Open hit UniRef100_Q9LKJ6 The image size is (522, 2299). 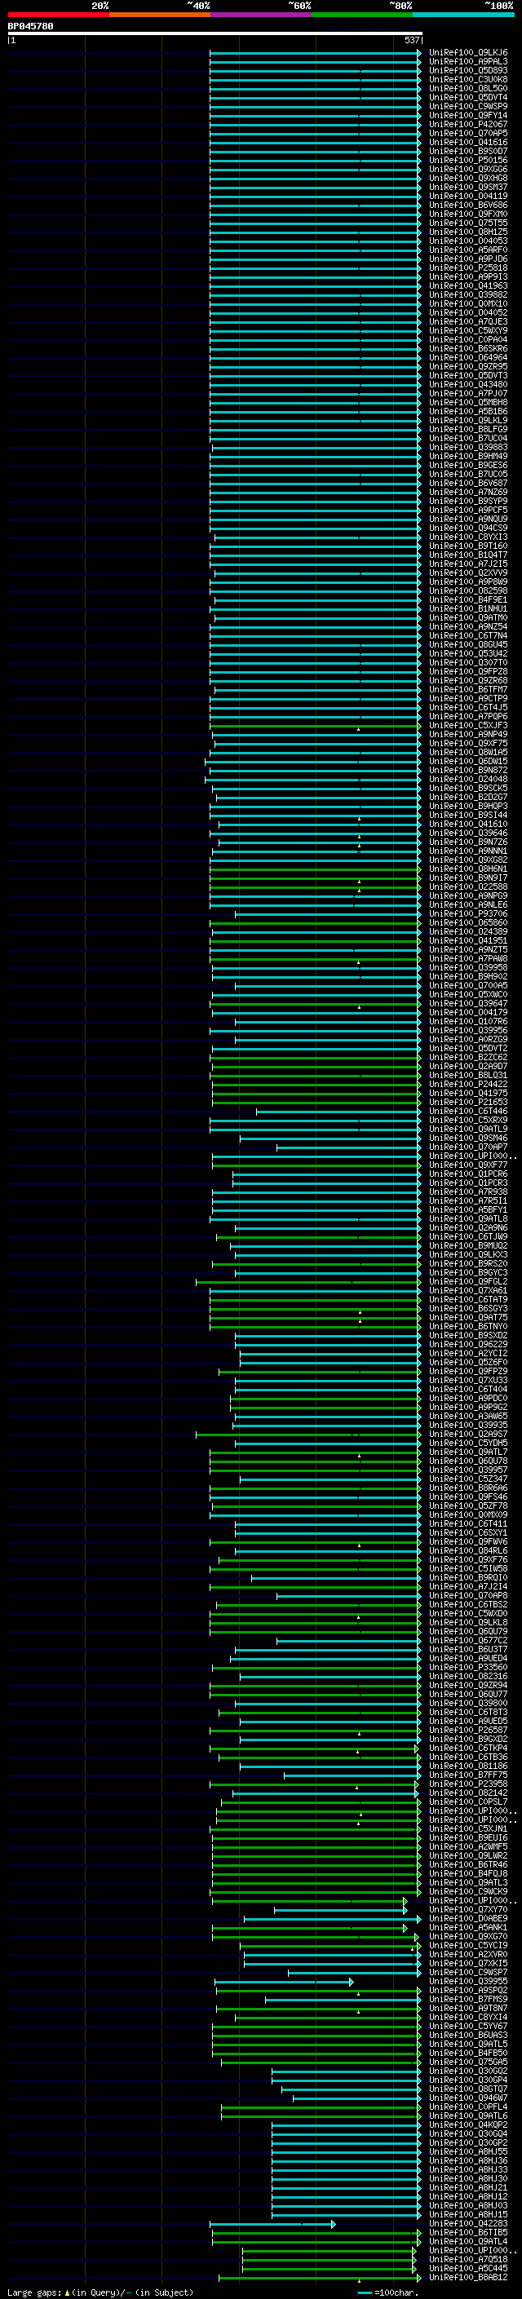point(467,53)
